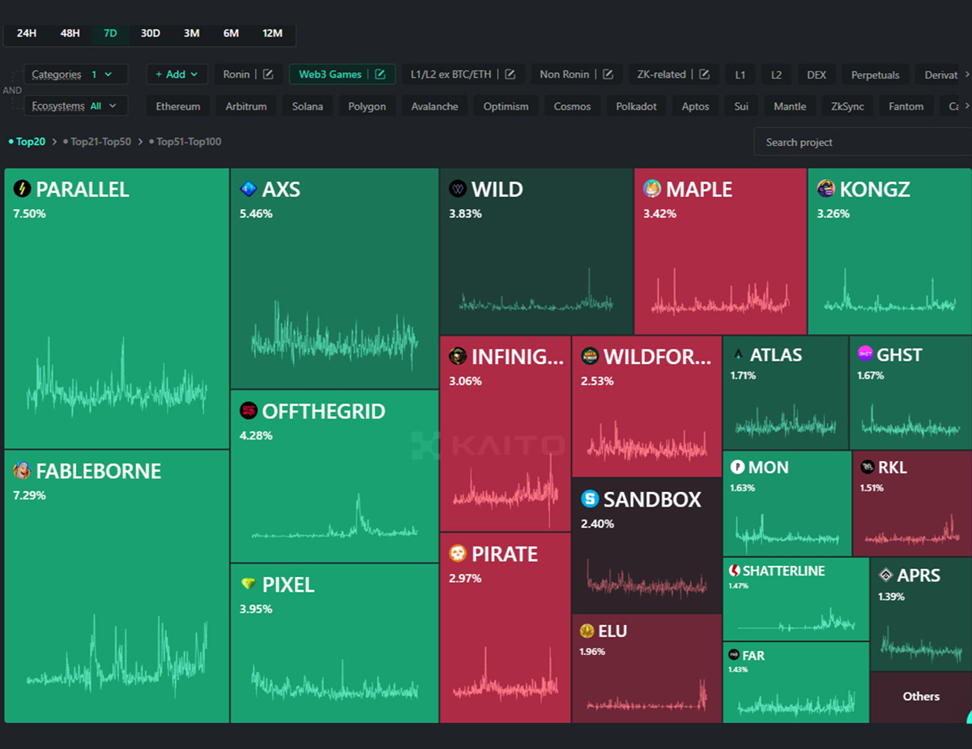The image size is (972, 749).
Task: Switch to the Top20 ranking view
Action: tap(27, 142)
